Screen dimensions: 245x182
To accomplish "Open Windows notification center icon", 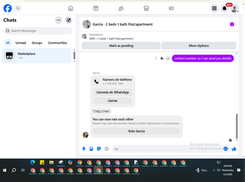I will click(x=239, y=170).
